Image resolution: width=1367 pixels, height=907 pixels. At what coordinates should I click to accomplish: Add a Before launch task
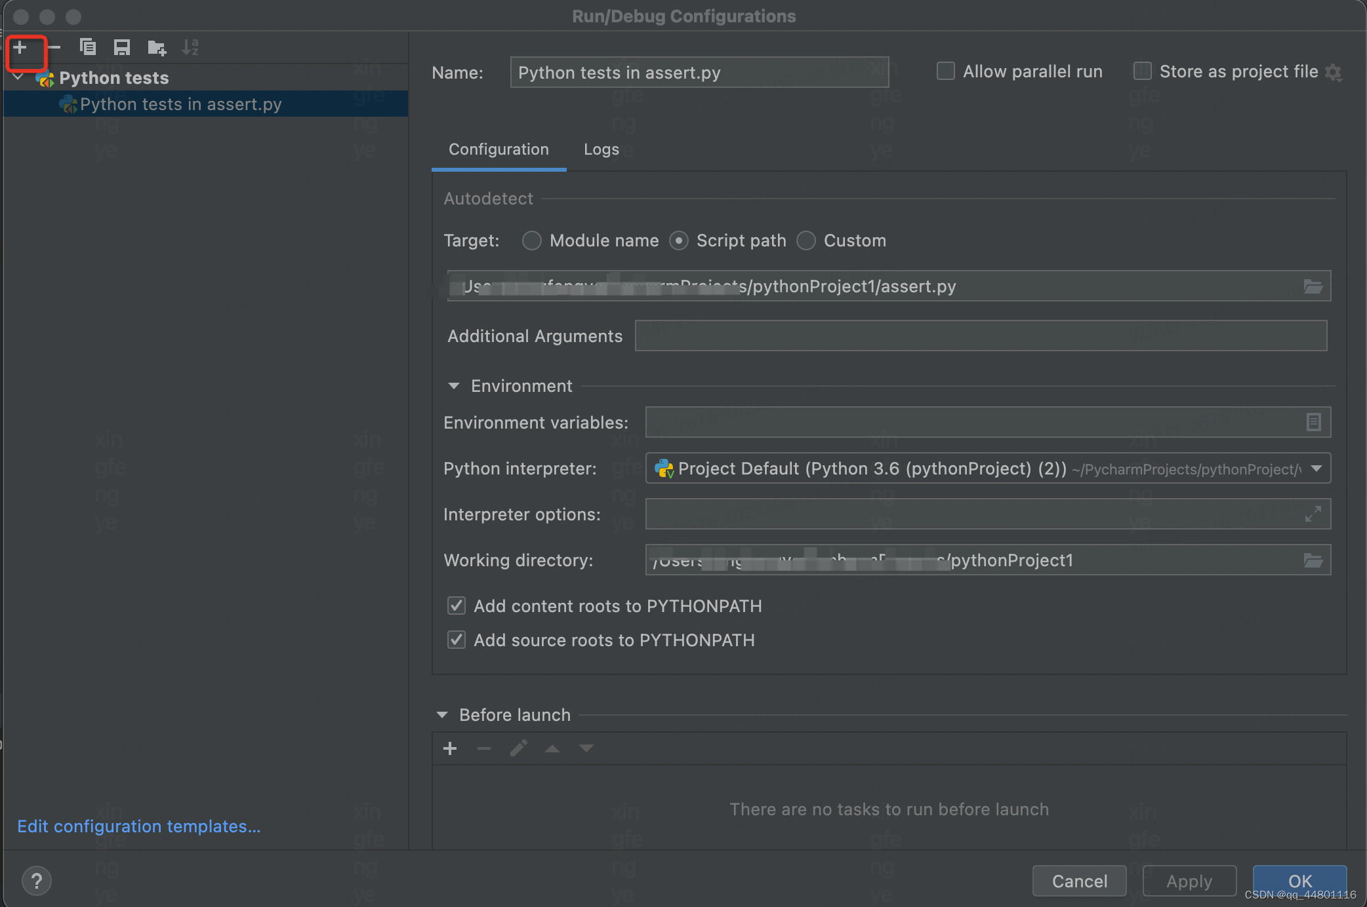click(x=450, y=748)
